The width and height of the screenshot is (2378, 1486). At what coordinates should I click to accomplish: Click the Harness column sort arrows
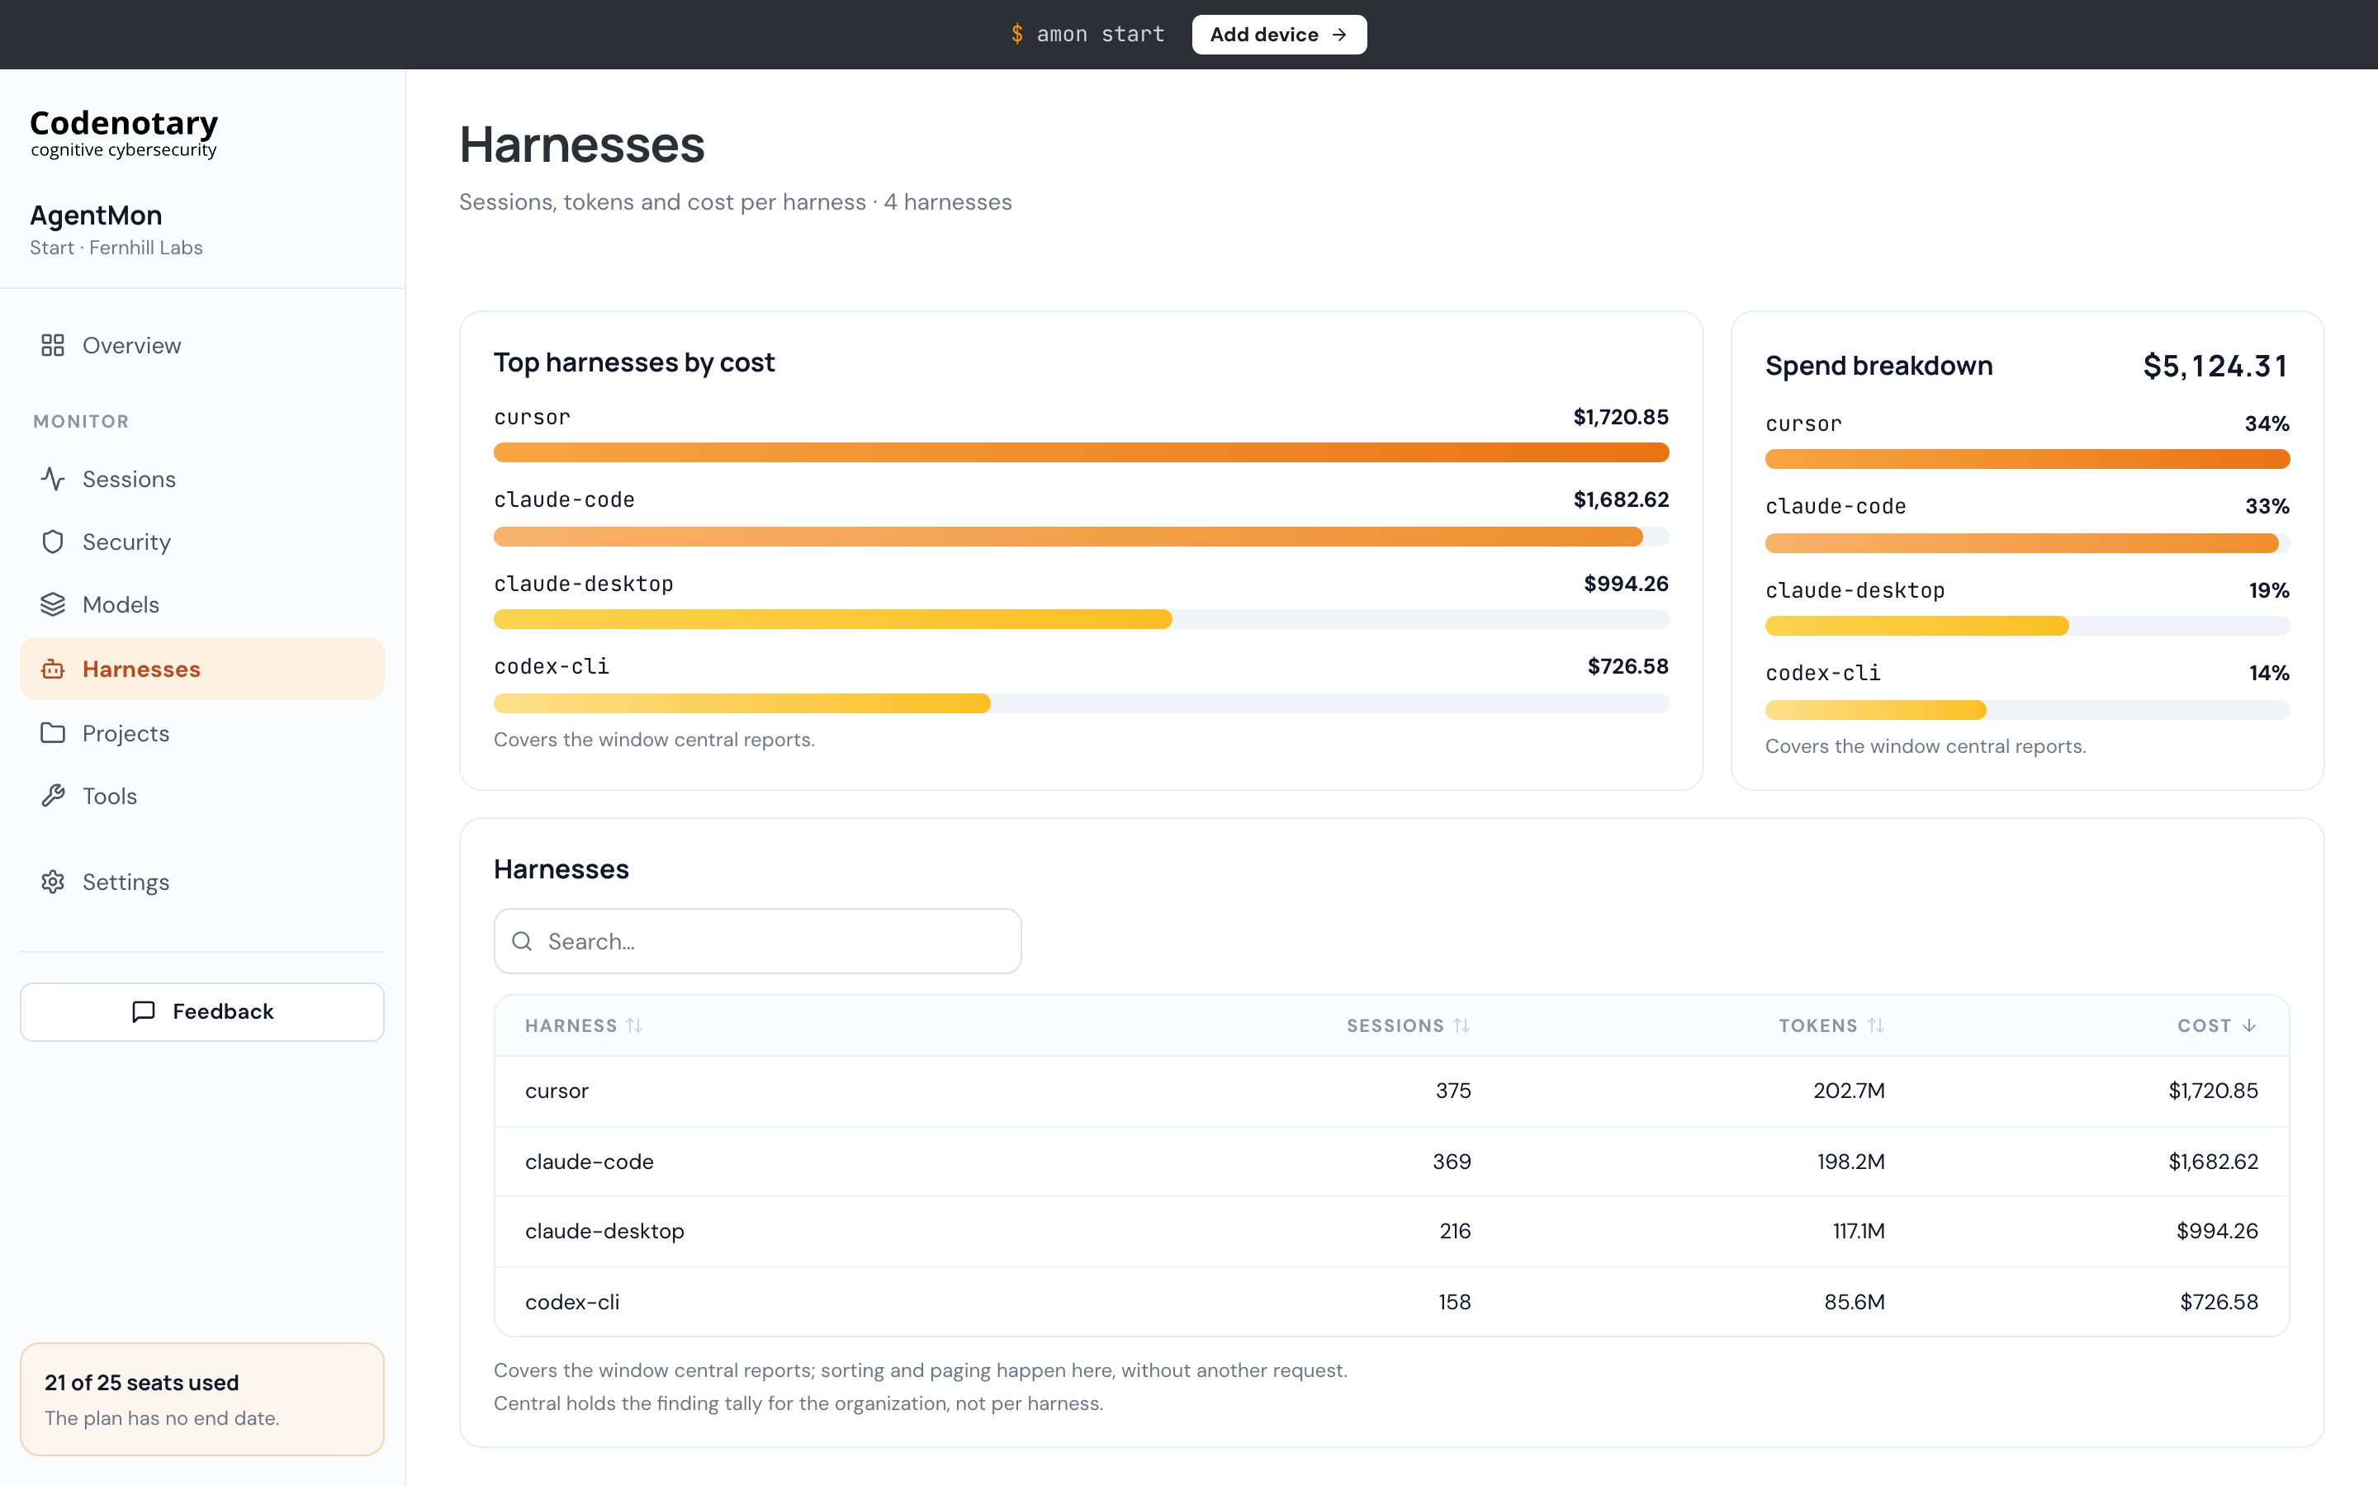pyautogui.click(x=635, y=1025)
